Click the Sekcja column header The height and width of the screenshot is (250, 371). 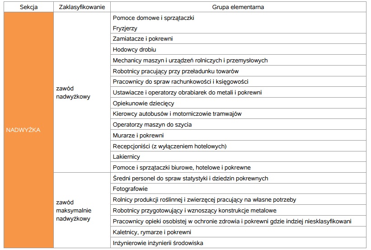pos(28,7)
